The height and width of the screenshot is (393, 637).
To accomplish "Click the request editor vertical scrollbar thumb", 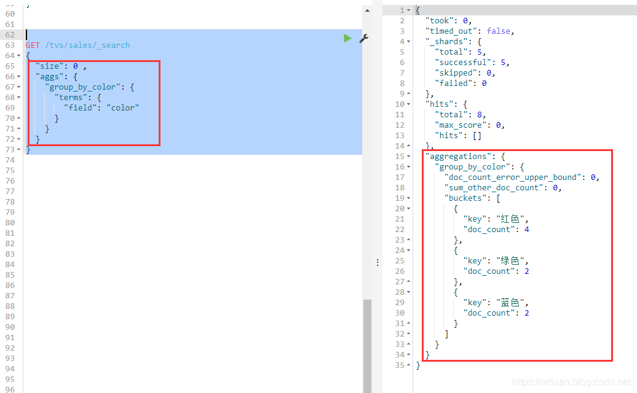I will (x=367, y=344).
